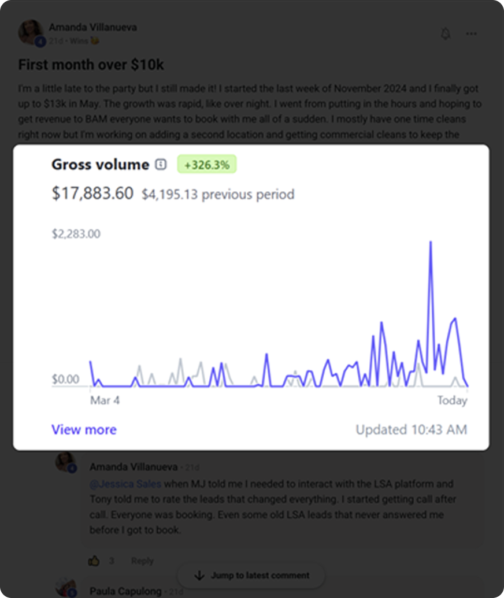Viewport: 504px width, 598px height.
Task: Click Reply under Amanda's comment
Action: pos(142,560)
